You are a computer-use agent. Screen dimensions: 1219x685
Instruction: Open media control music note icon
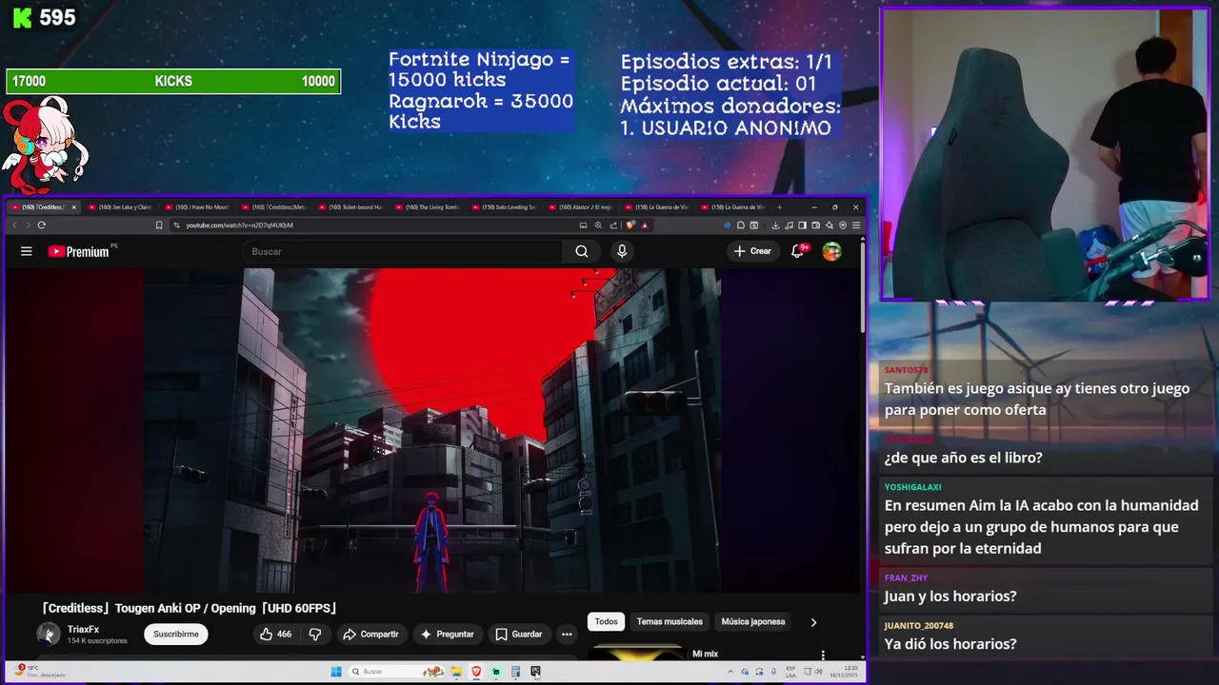pyautogui.click(x=789, y=225)
